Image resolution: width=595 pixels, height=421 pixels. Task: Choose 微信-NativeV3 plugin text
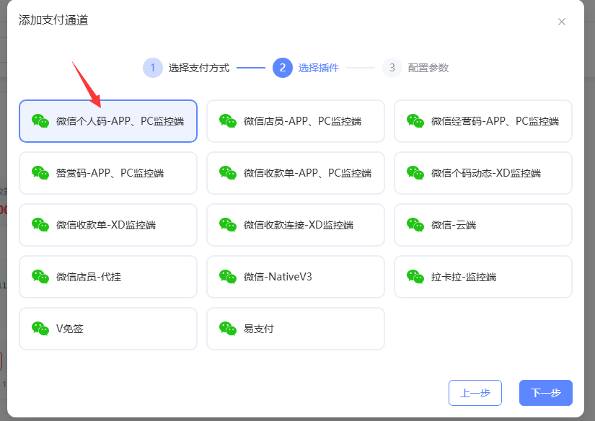coord(278,277)
